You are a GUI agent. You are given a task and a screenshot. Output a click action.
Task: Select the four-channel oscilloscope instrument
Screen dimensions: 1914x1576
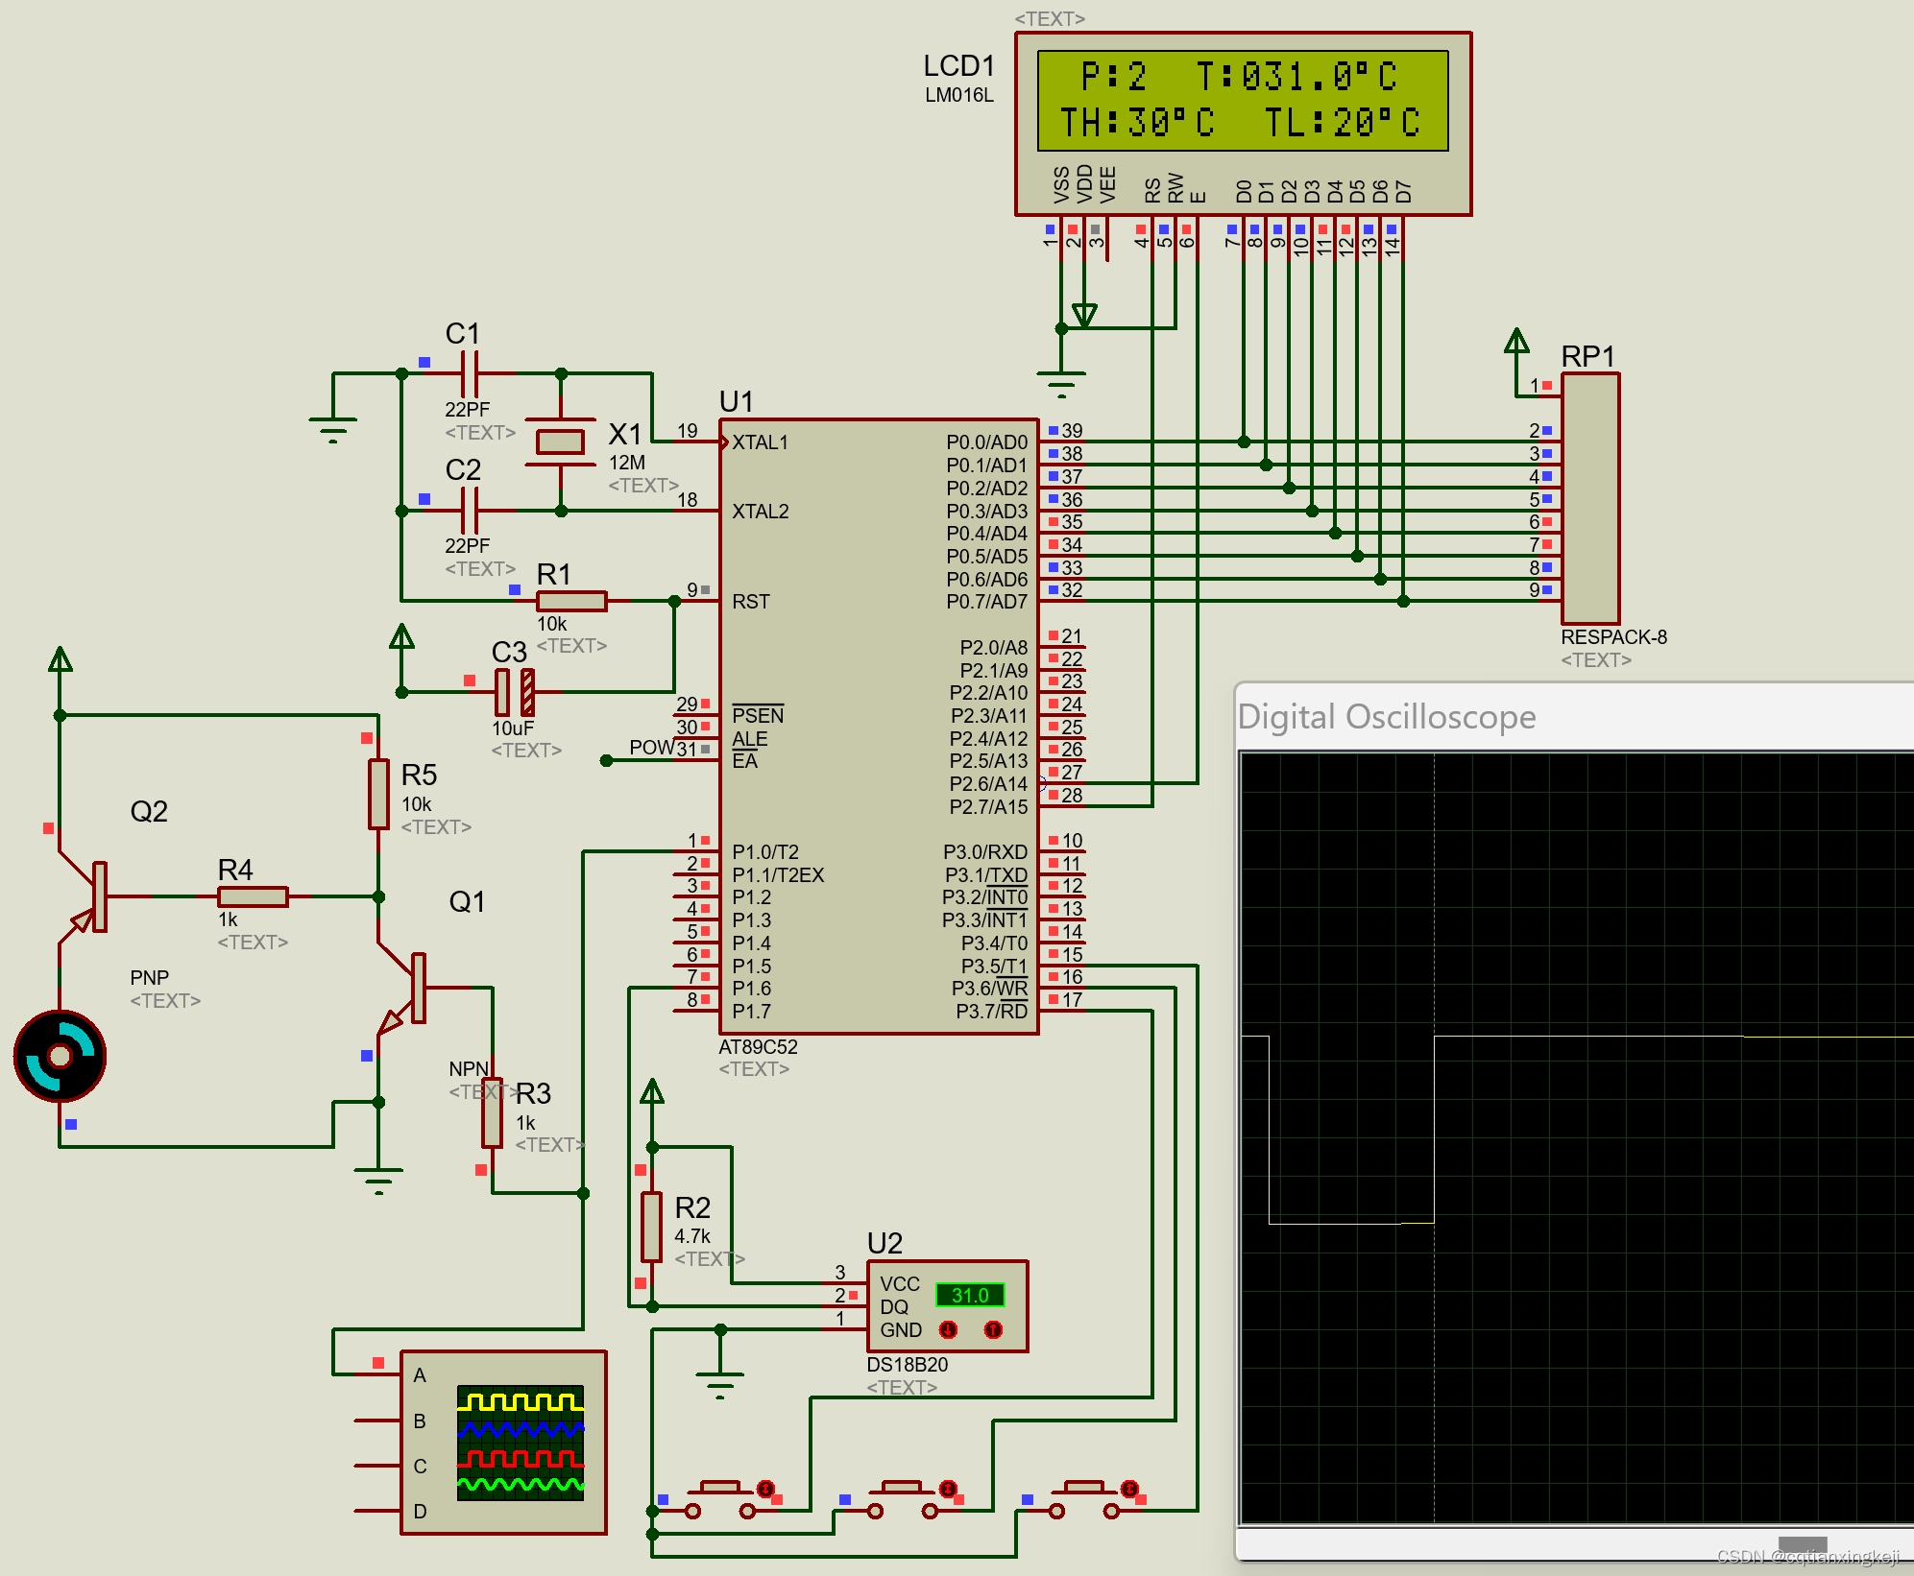click(x=503, y=1442)
